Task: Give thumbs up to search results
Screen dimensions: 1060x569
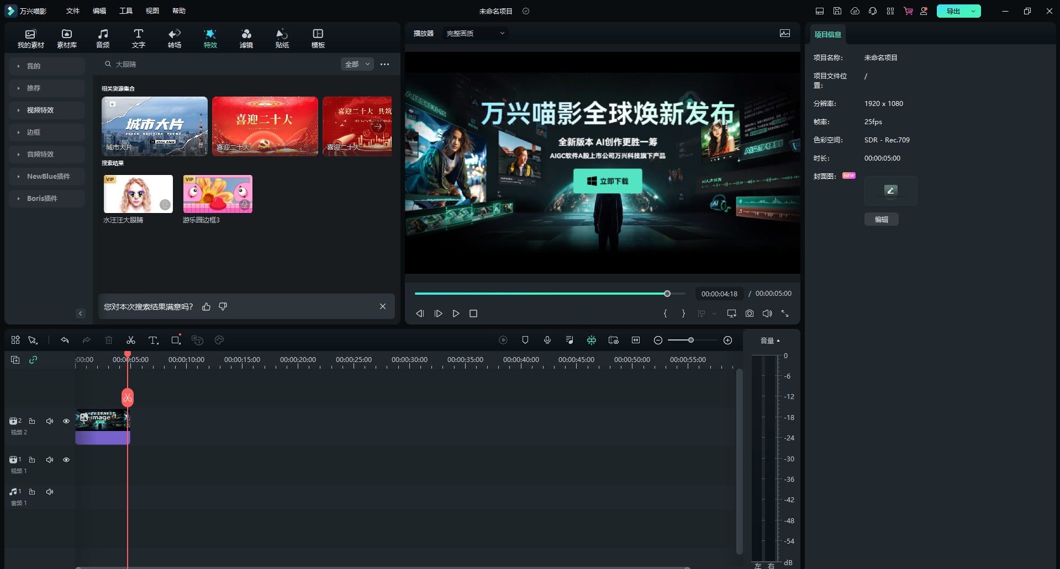Action: pyautogui.click(x=207, y=307)
